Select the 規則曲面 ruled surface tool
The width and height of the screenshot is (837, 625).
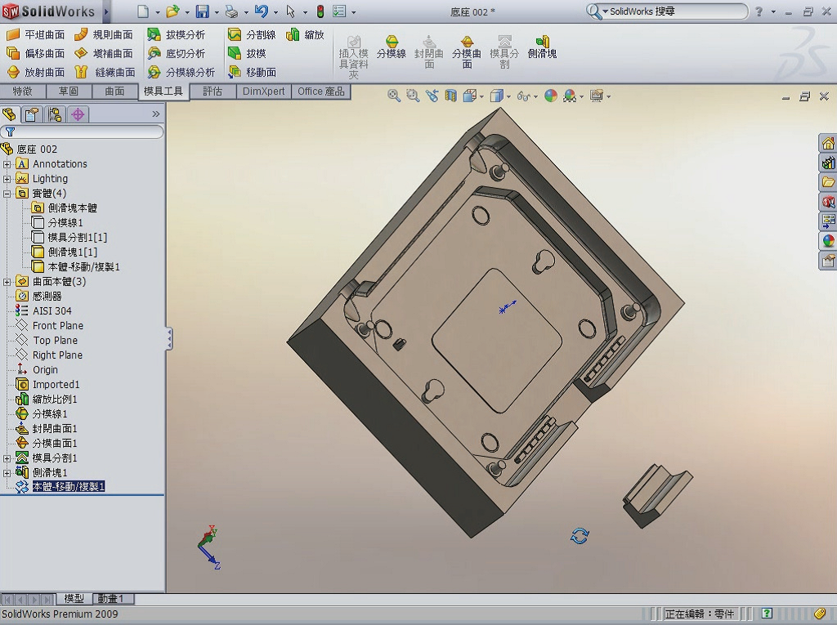tap(104, 34)
